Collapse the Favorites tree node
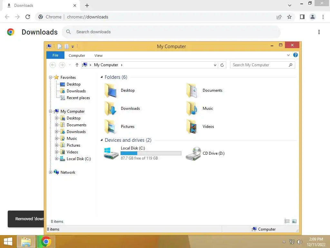The image size is (330, 248). point(50,77)
